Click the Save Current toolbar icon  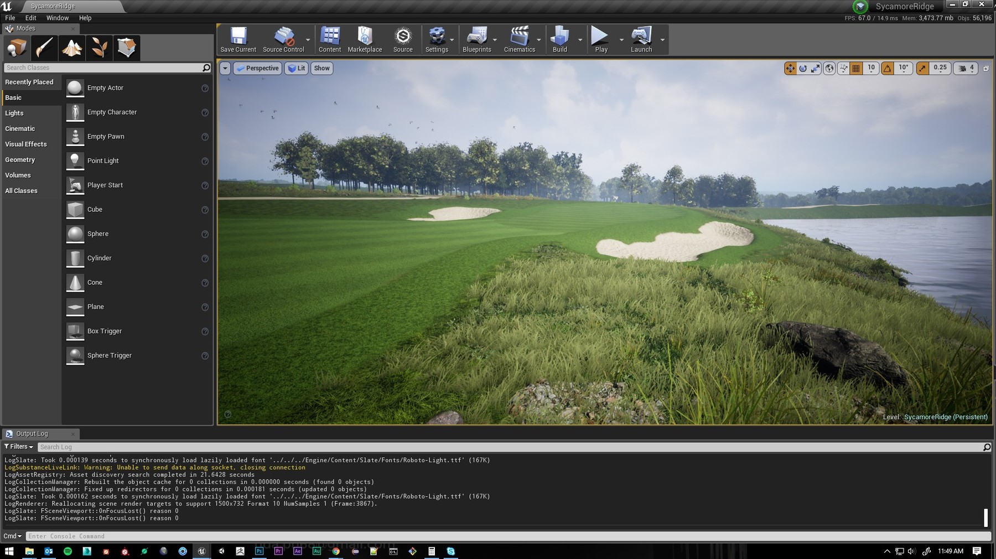tap(238, 40)
